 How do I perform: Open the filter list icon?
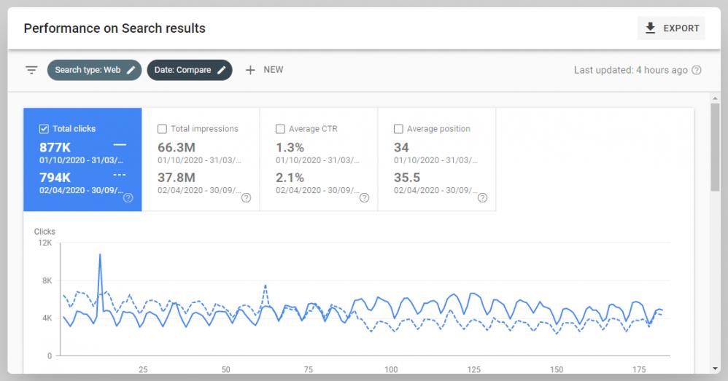31,70
